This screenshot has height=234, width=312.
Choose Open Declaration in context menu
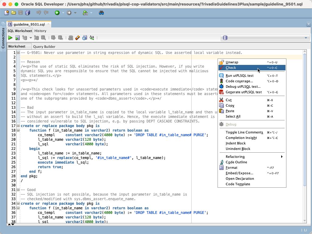(x=252, y=179)
